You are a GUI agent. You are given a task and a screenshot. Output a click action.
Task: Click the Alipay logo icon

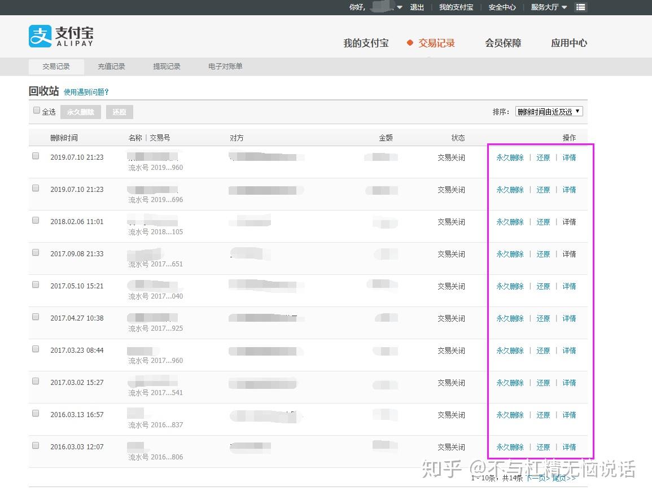tap(40, 36)
